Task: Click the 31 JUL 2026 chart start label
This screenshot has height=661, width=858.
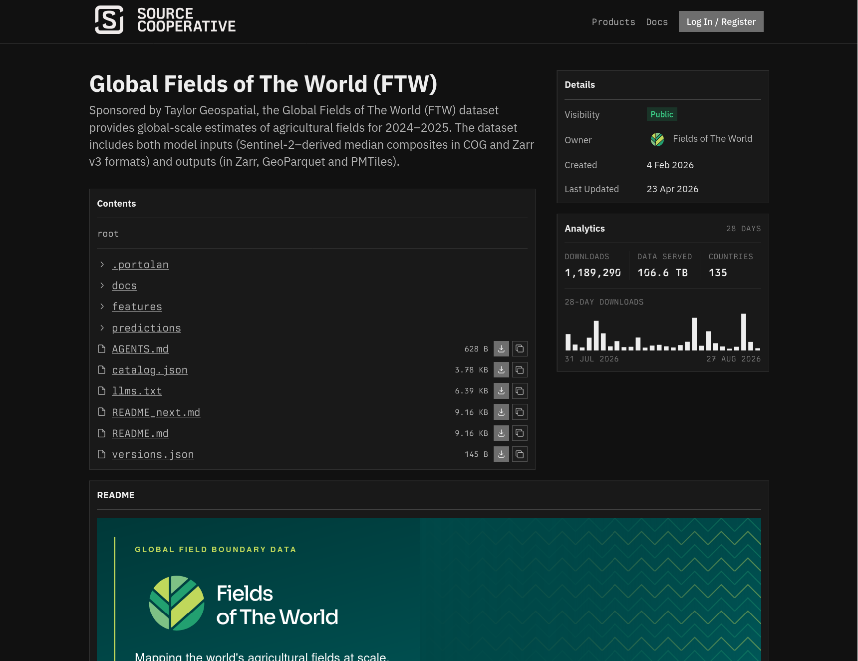Action: [591, 359]
